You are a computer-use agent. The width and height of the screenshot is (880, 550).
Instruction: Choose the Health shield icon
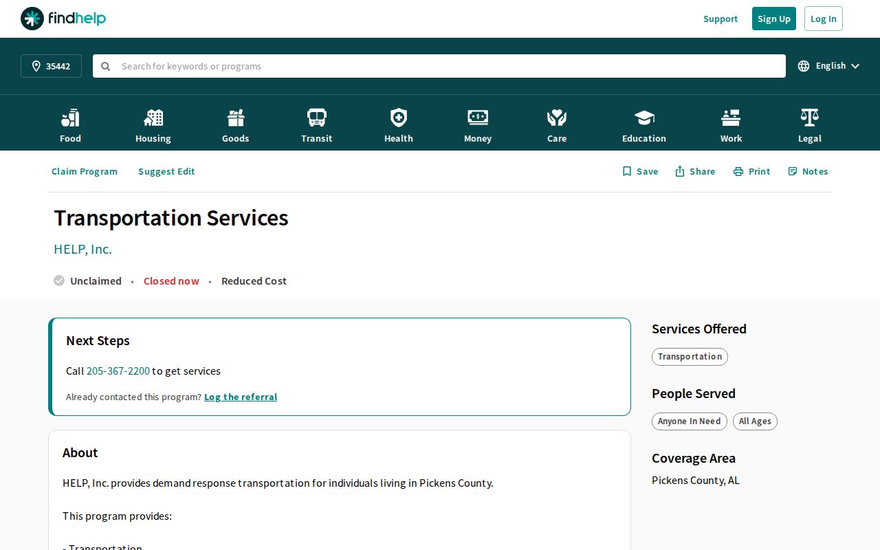(x=399, y=118)
